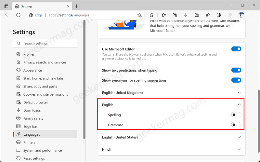The width and height of the screenshot is (260, 162).
Task: Click the Privacy lock icon
Action: (x=18, y=62)
